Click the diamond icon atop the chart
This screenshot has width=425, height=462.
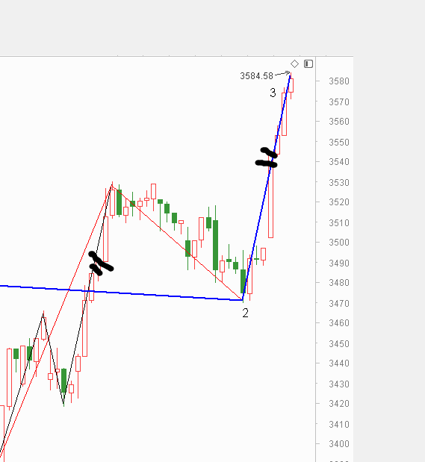point(294,63)
